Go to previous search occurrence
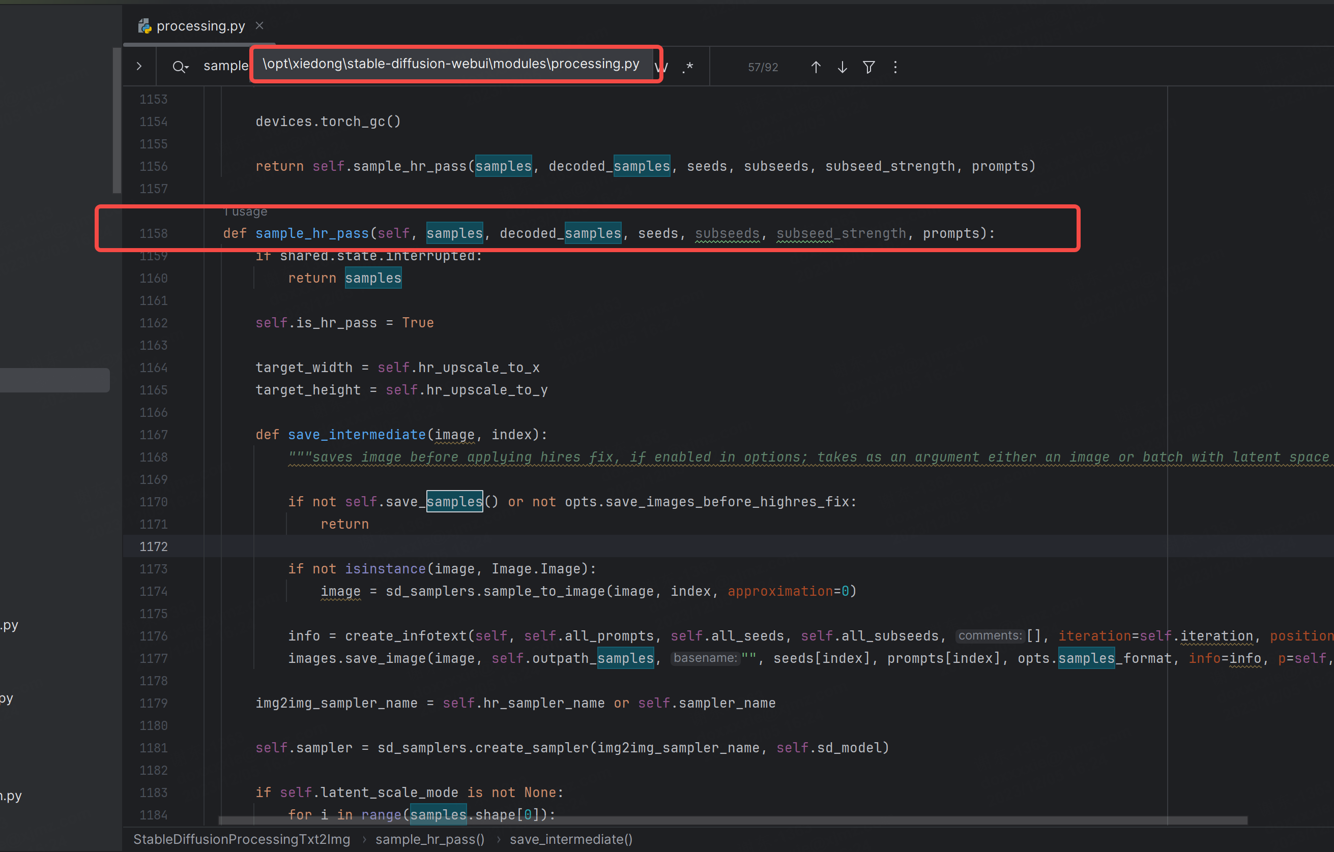1334x852 pixels. 816,67
